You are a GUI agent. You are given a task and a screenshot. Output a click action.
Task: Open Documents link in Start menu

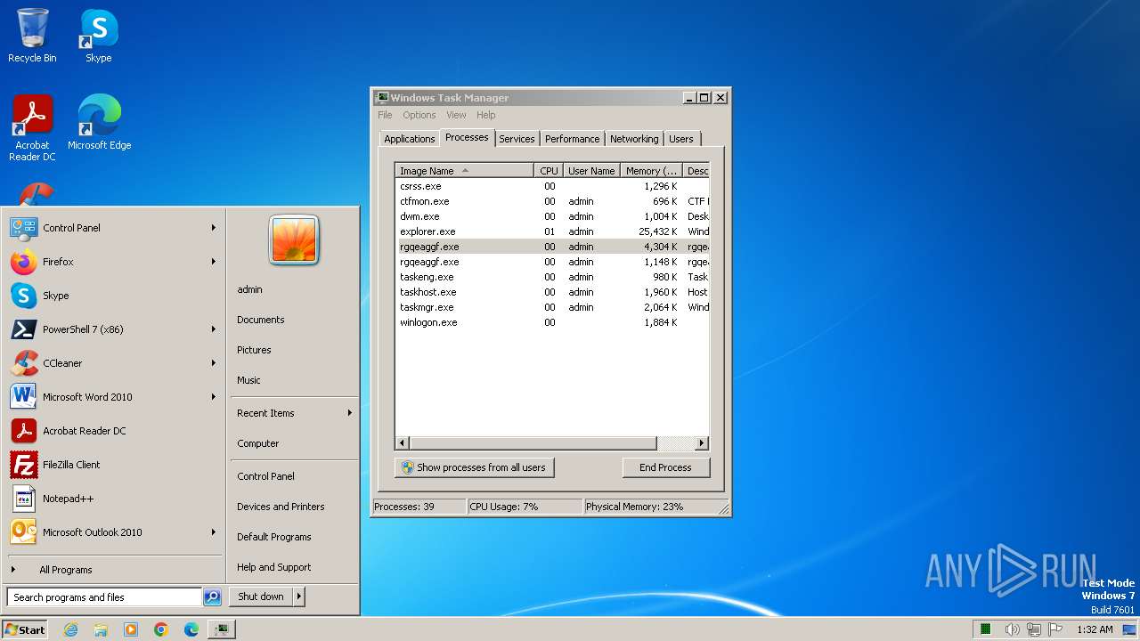click(x=261, y=320)
